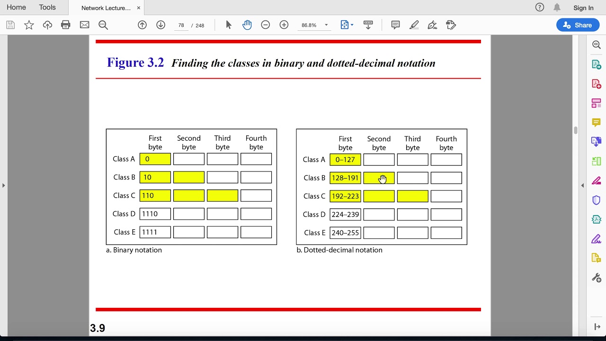The height and width of the screenshot is (341, 606).
Task: Save the file with the floppy disk icon
Action: pos(10,25)
